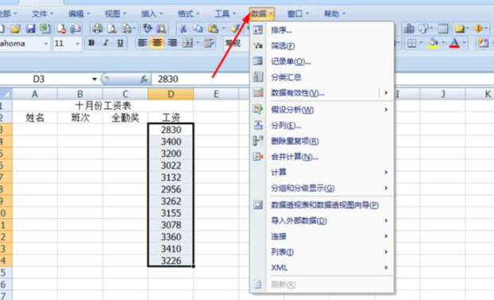Open the 插入 menu
The image size is (494, 300).
[x=152, y=14]
